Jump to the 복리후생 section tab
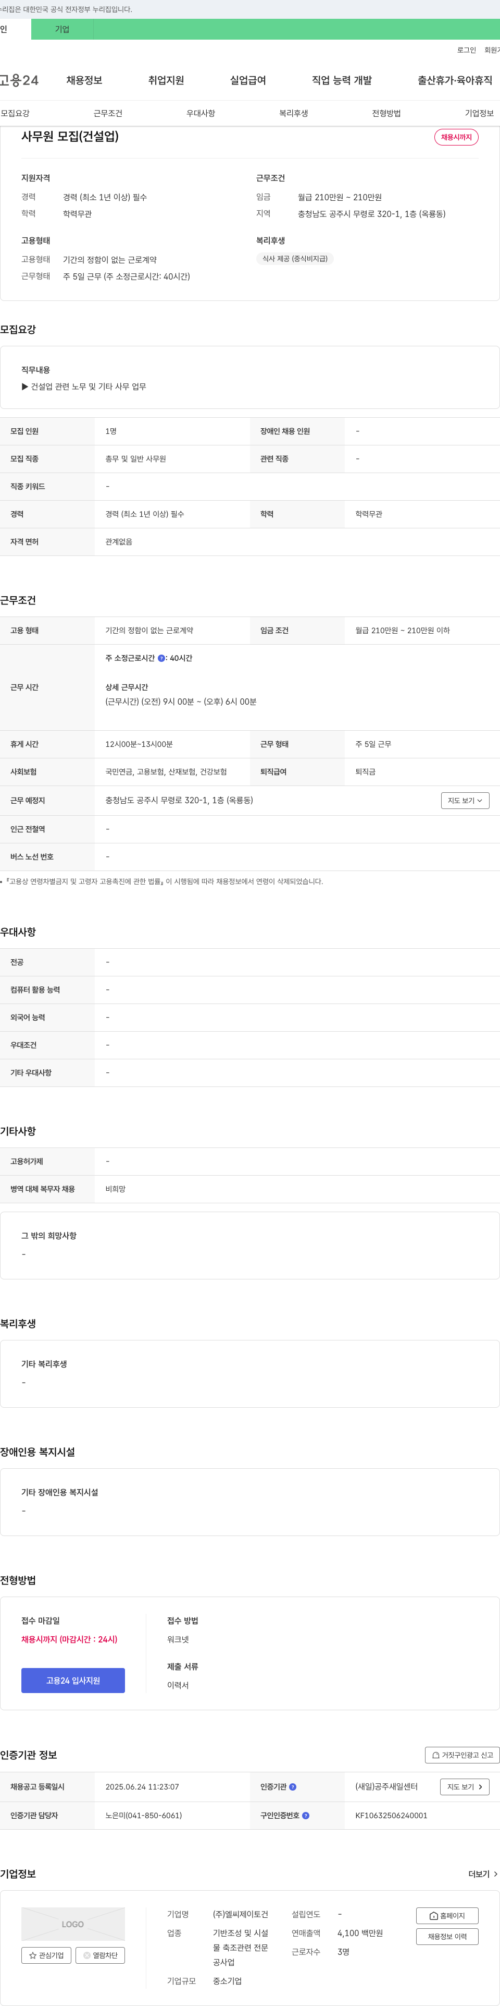The image size is (500, 2006). (x=293, y=113)
